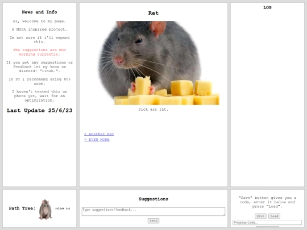Viewport: 307px width, 230px height.
Task: Click the 'A MSPA inspired project.' line
Action: pyautogui.click(x=39, y=30)
